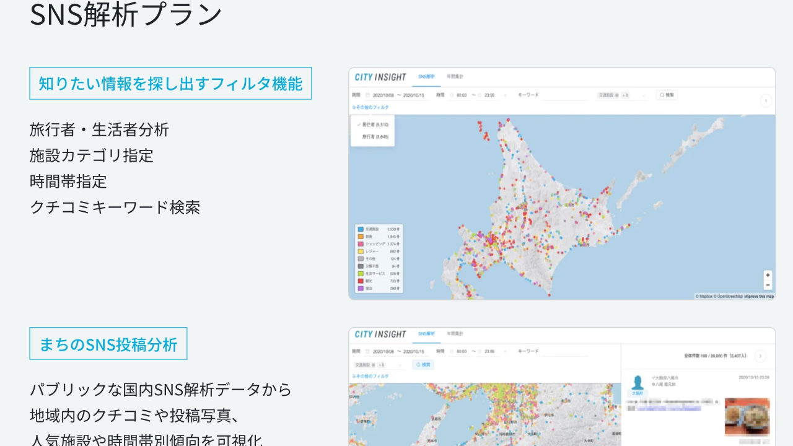Open the Improve this map link
Image resolution: width=793 pixels, height=446 pixels.
tap(759, 297)
